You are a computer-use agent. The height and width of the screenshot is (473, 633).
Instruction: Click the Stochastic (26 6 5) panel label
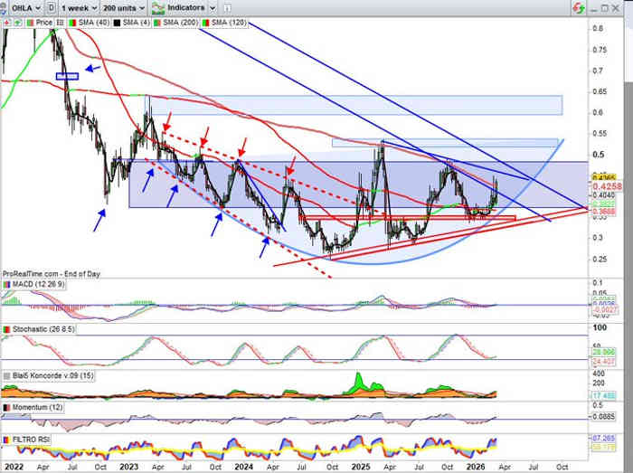(42, 328)
